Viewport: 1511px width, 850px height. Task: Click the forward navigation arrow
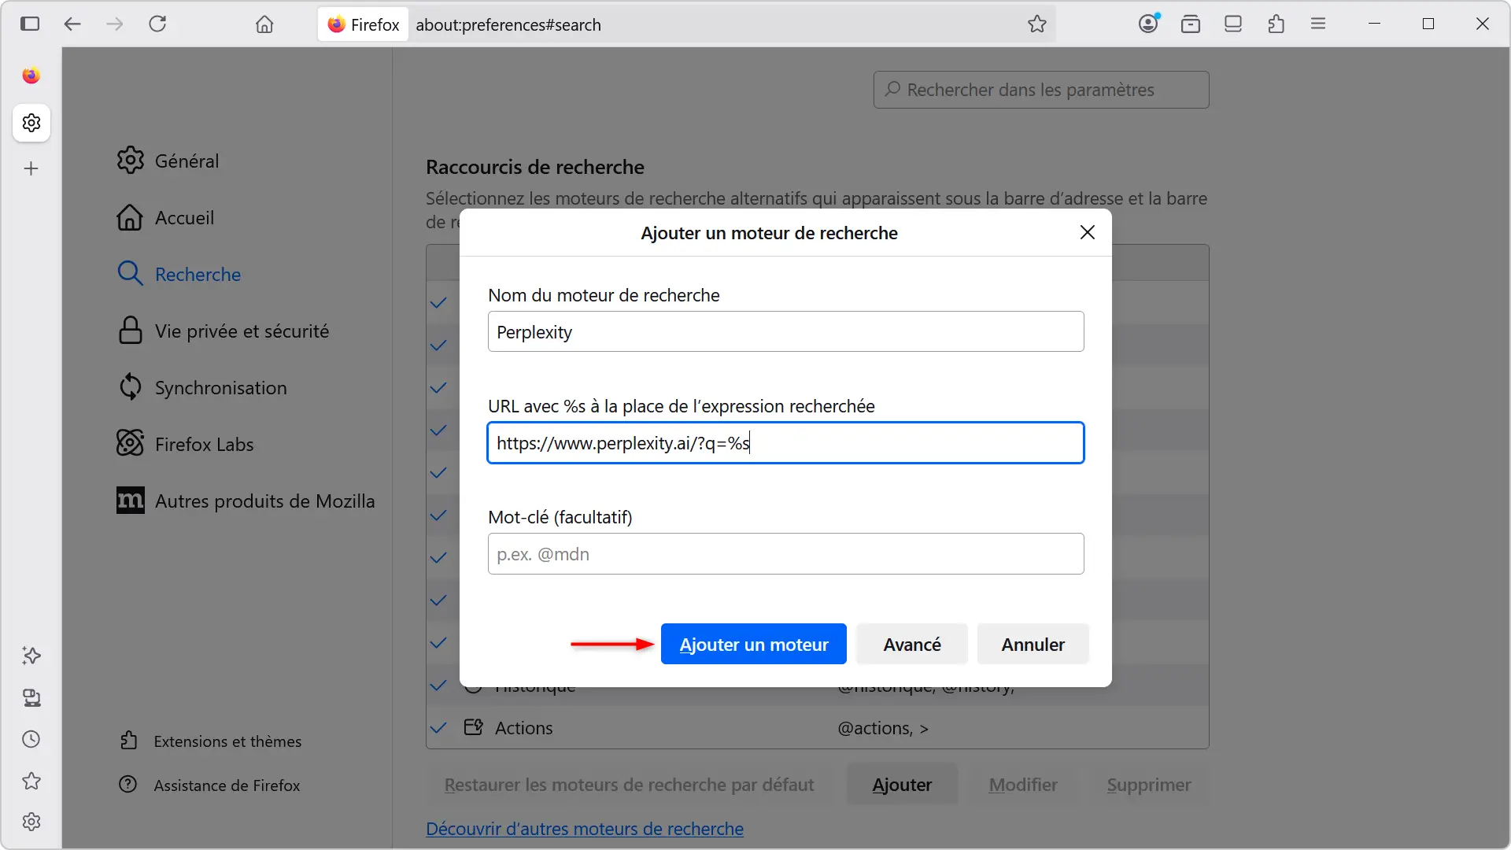coord(115,24)
